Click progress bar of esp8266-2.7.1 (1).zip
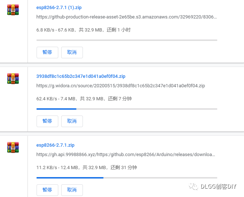 [x=127, y=40]
